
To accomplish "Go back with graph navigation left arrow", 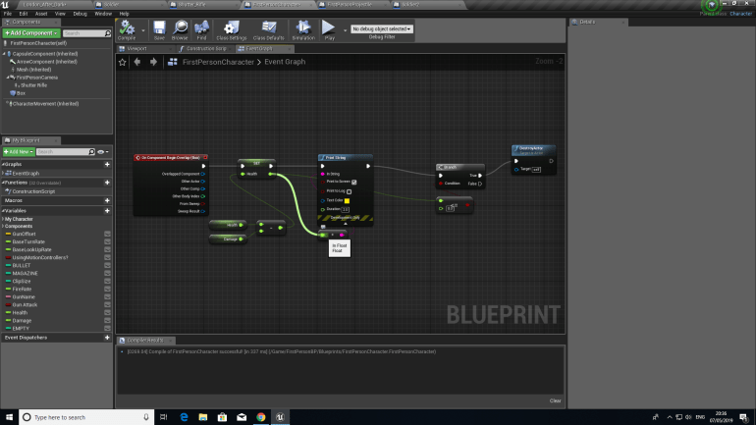I will [137, 62].
